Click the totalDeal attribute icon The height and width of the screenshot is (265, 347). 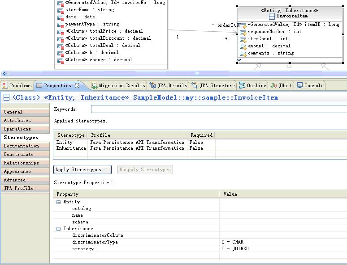[61, 46]
